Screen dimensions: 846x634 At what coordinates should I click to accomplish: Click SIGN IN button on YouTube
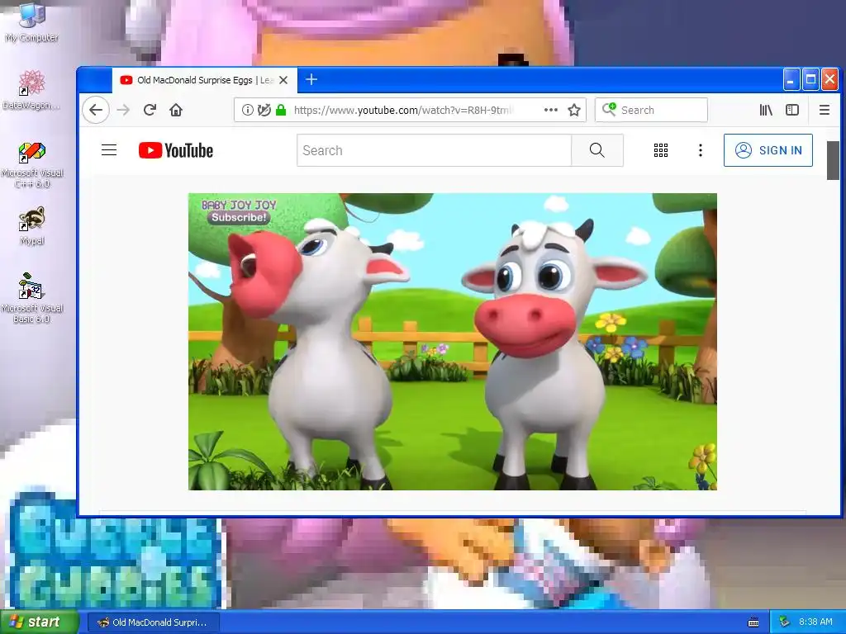pyautogui.click(x=768, y=150)
